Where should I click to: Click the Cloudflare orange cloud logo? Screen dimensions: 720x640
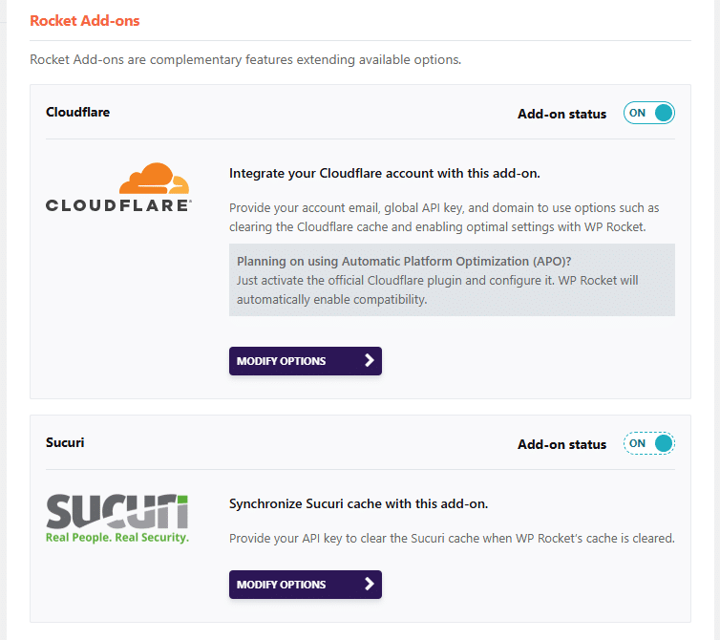tap(155, 179)
